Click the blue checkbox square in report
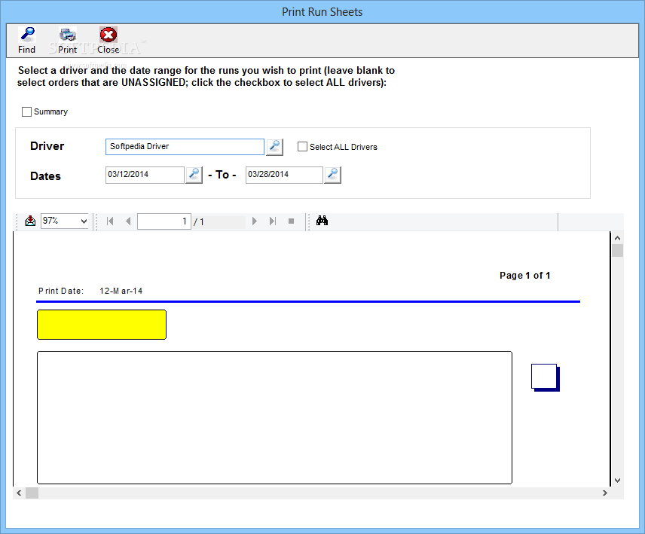645x534 pixels. click(x=545, y=377)
